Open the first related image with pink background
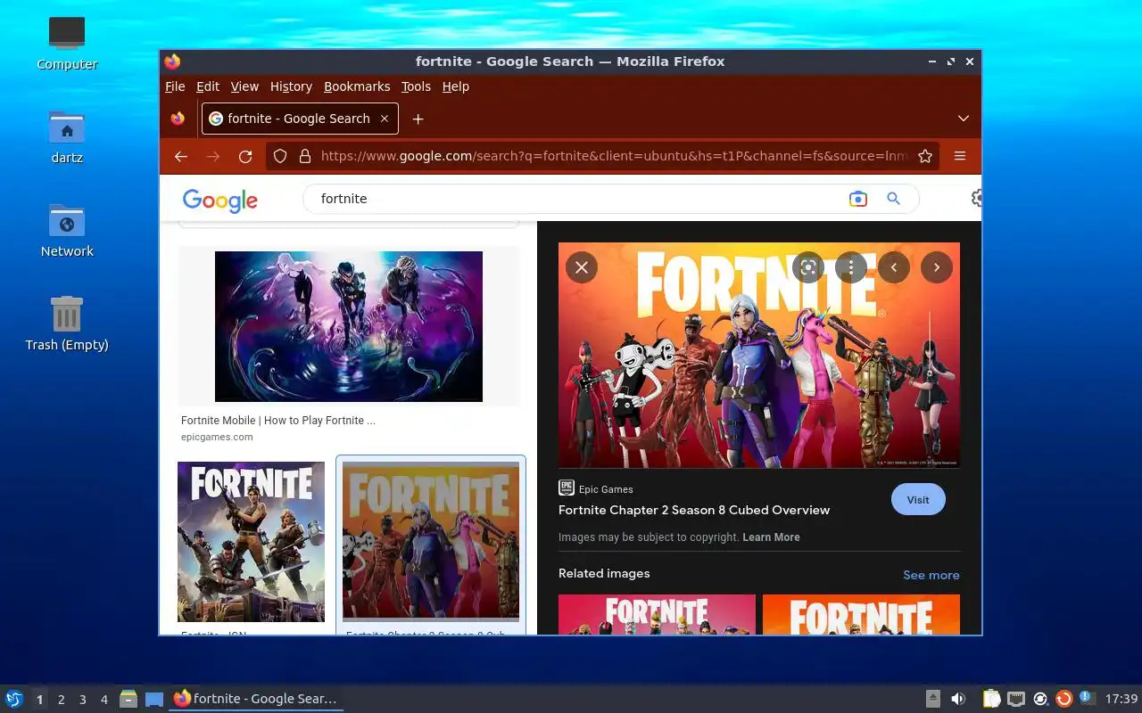This screenshot has width=1142, height=713. point(657,614)
